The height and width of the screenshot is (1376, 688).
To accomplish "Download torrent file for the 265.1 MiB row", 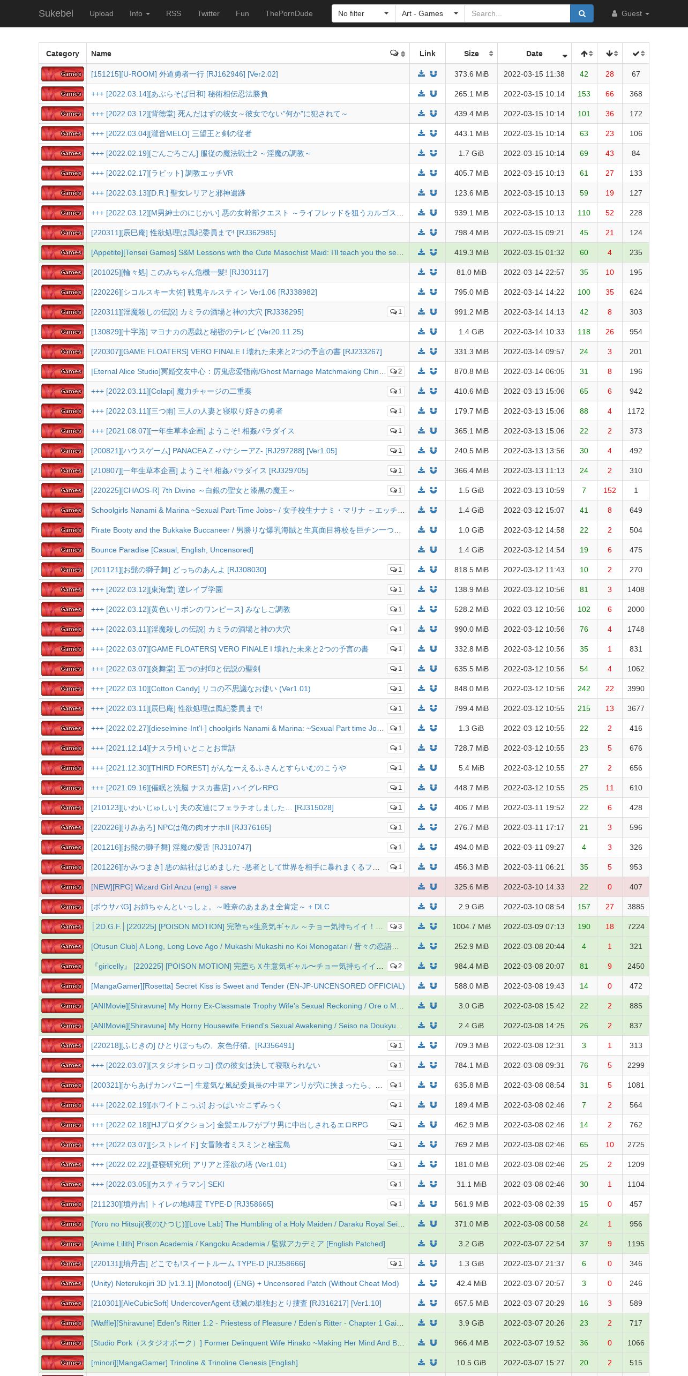I will 422,94.
